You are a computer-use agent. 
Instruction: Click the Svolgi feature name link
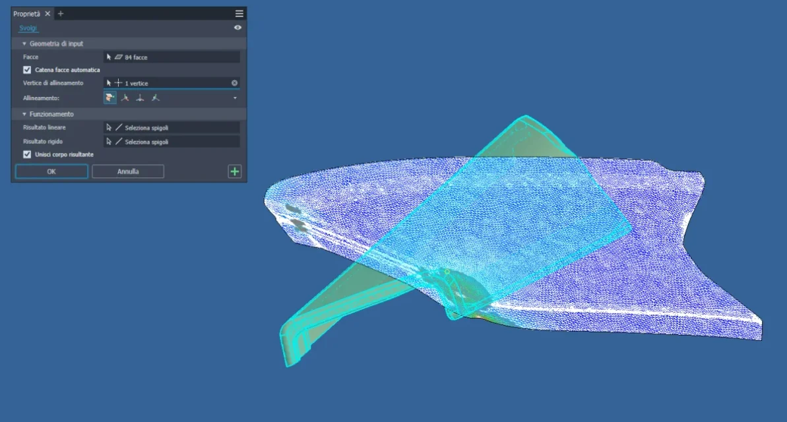[28, 28]
